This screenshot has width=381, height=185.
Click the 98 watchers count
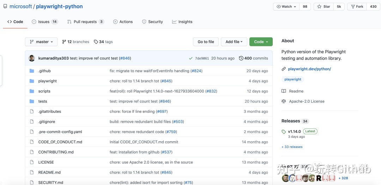coord(305,7)
